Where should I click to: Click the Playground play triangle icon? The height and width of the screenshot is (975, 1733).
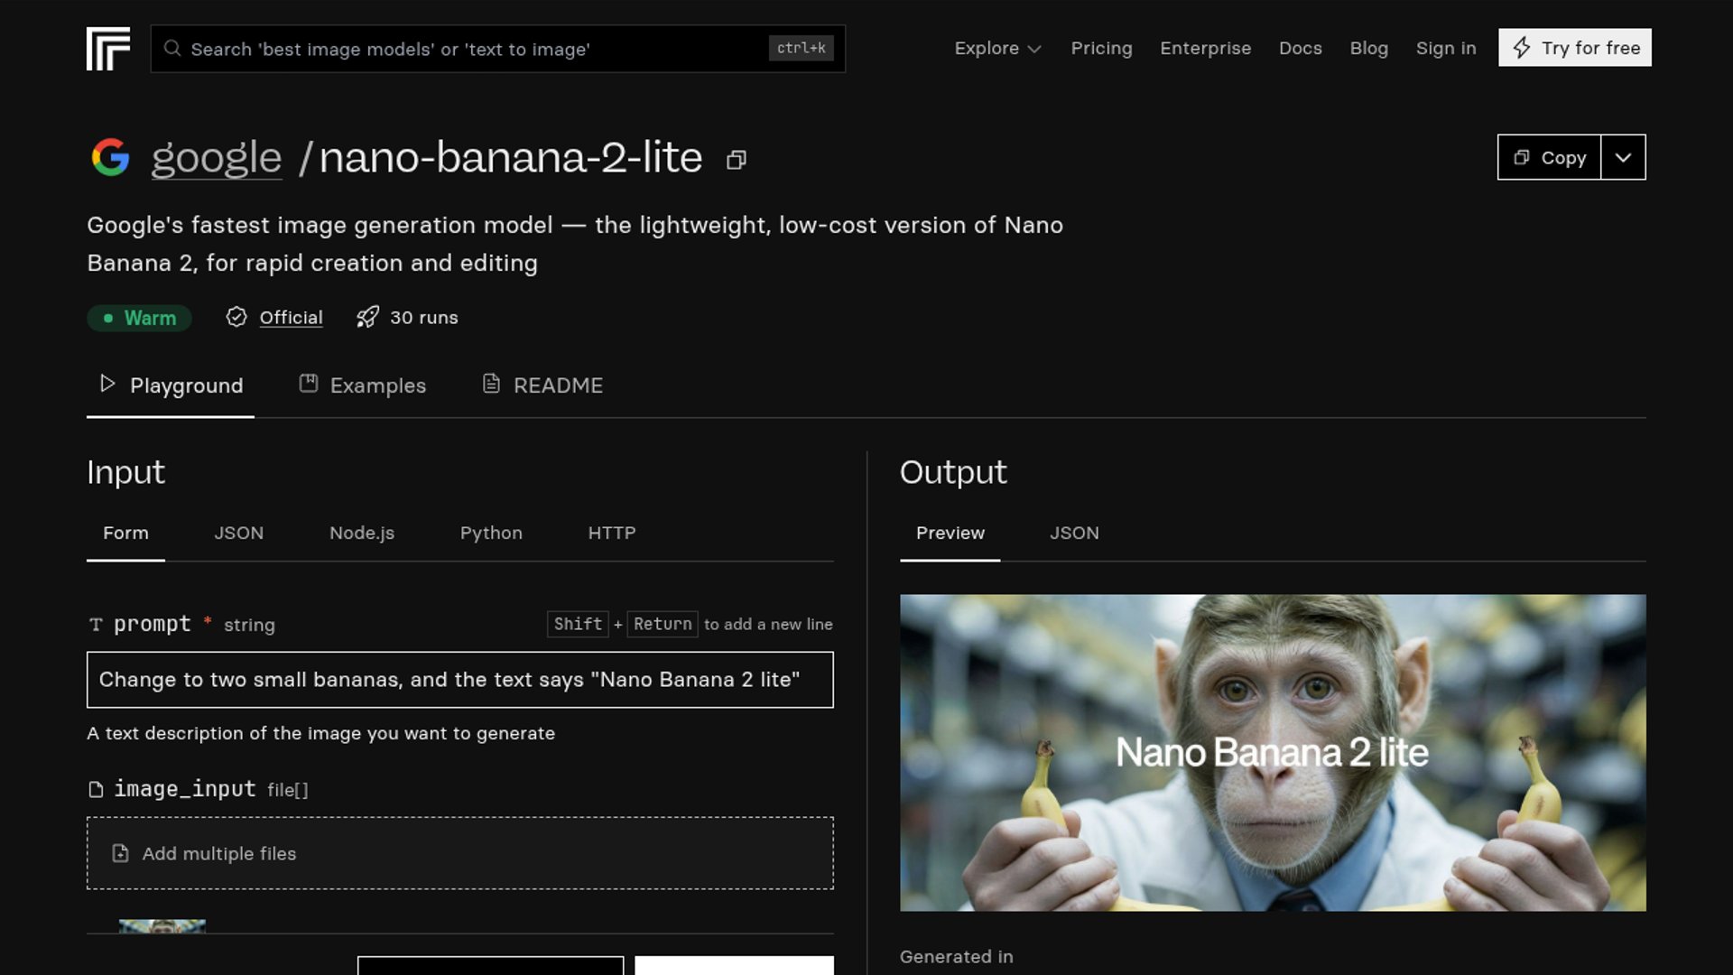click(107, 384)
